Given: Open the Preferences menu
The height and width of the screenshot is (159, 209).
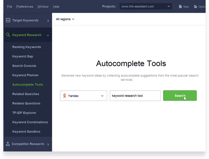Looking at the screenshot, I should point(25,7).
